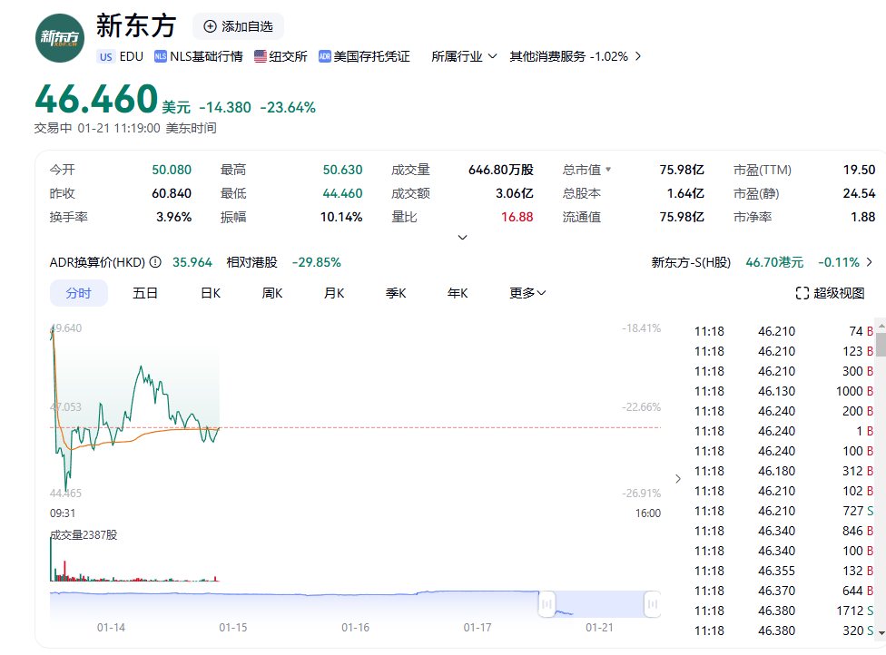Click the 纽交所 flag icon

(x=261, y=56)
